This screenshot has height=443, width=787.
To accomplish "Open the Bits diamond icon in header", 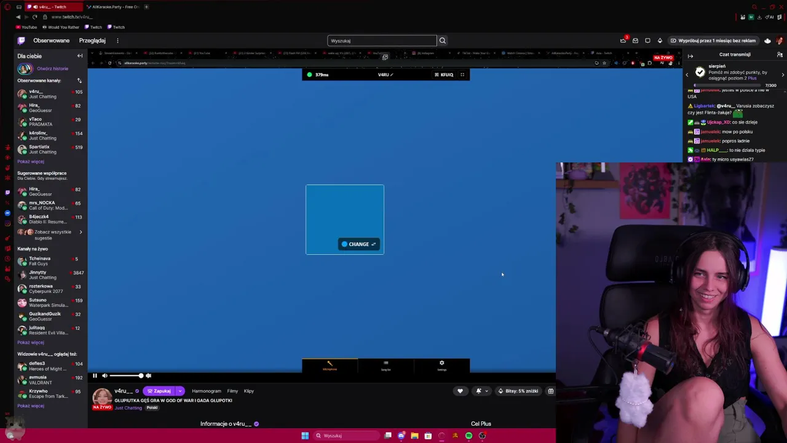I will [x=660, y=41].
